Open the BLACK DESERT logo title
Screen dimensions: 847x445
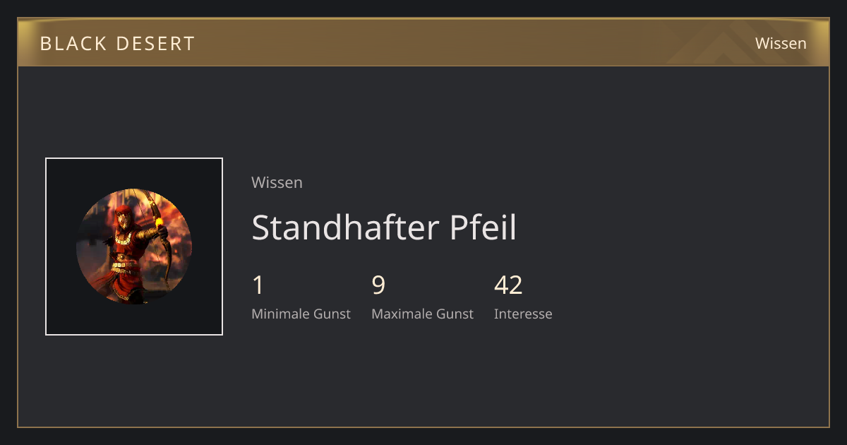117,44
